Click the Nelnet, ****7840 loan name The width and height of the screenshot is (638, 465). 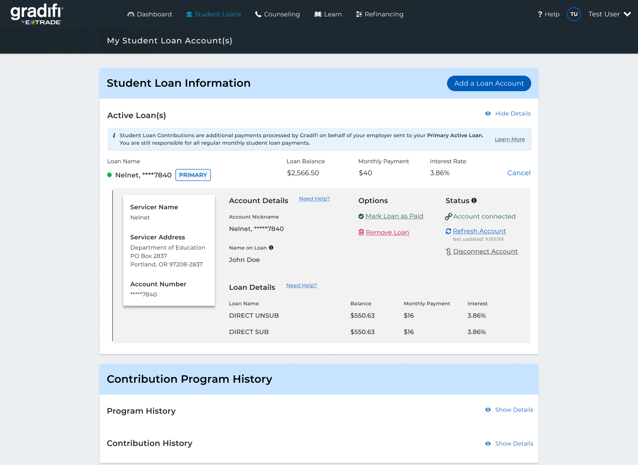(143, 175)
